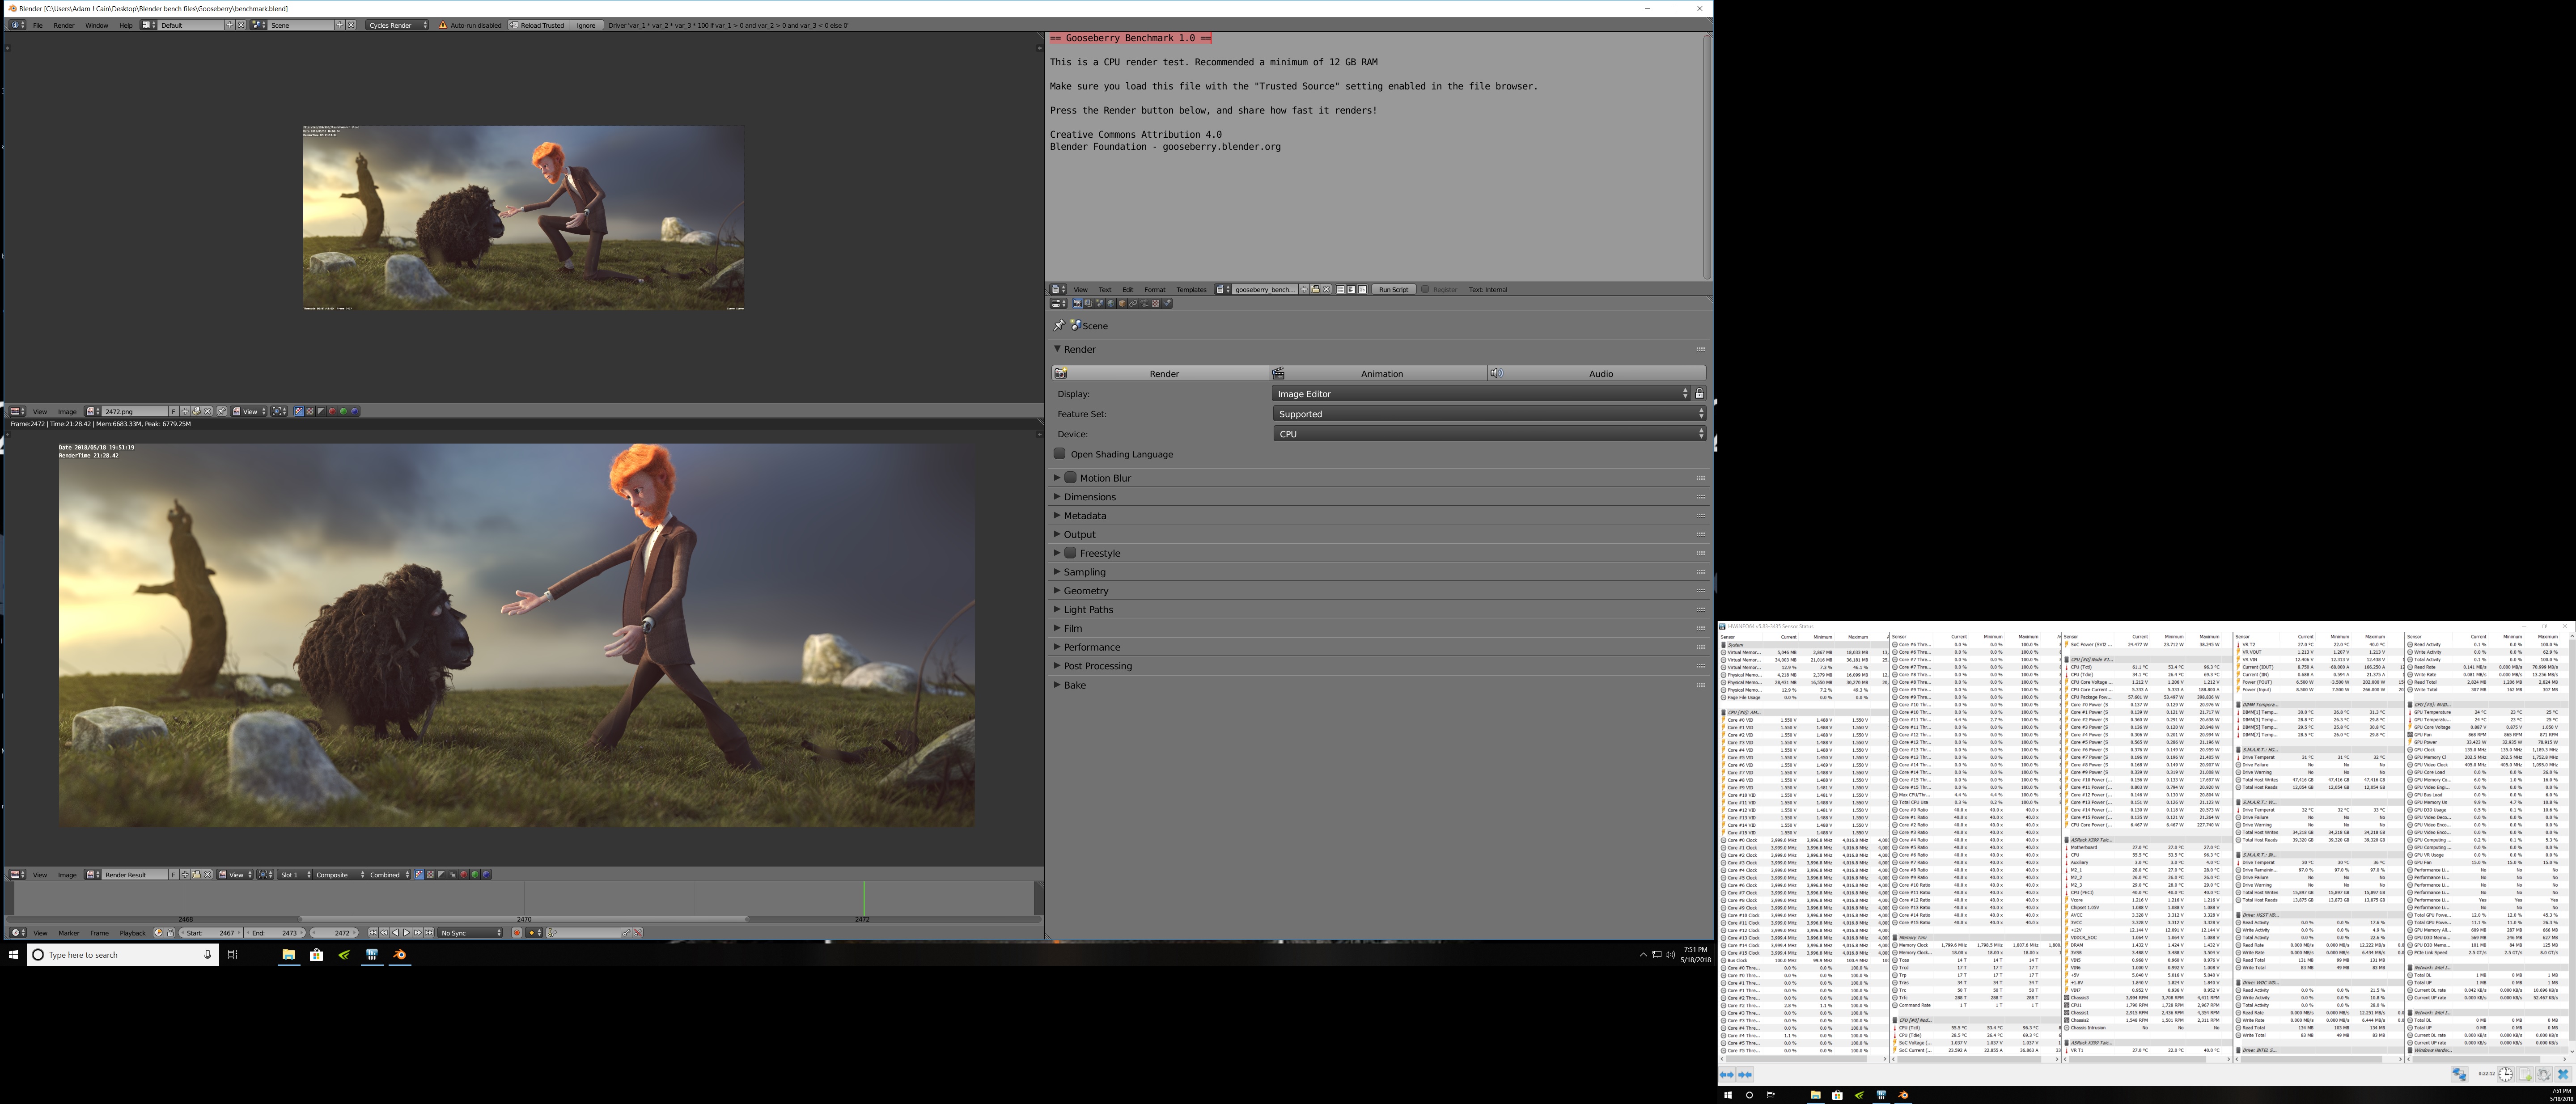2576x1104 pixels.
Task: Enable the Freestyle checkbox
Action: click(1070, 553)
